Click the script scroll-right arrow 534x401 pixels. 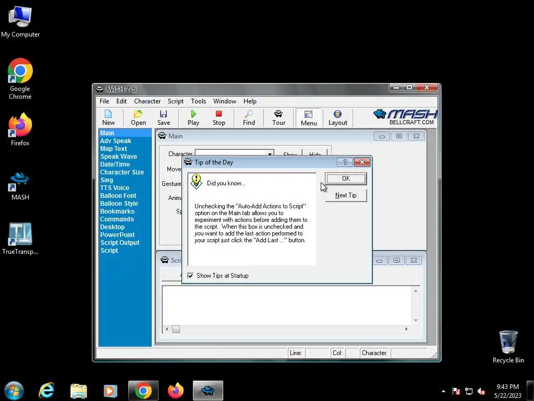point(406,329)
